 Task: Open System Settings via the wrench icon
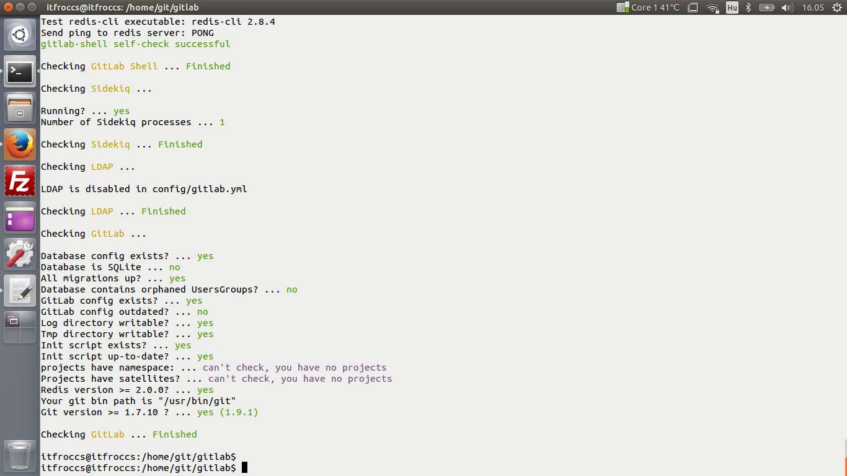[x=19, y=253]
